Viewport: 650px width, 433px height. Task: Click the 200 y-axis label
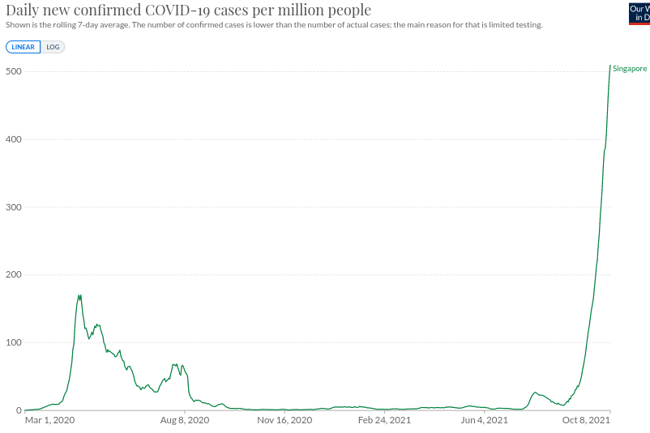click(12, 275)
